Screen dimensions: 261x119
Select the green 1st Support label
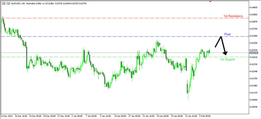(x=227, y=59)
